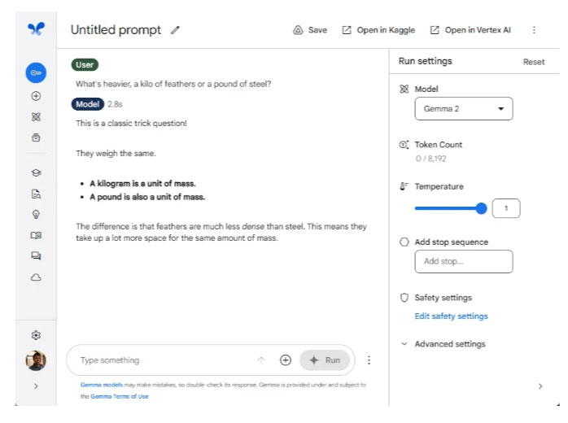Viewport: 568px width, 423px height.
Task: Click the Save button
Action: point(310,30)
